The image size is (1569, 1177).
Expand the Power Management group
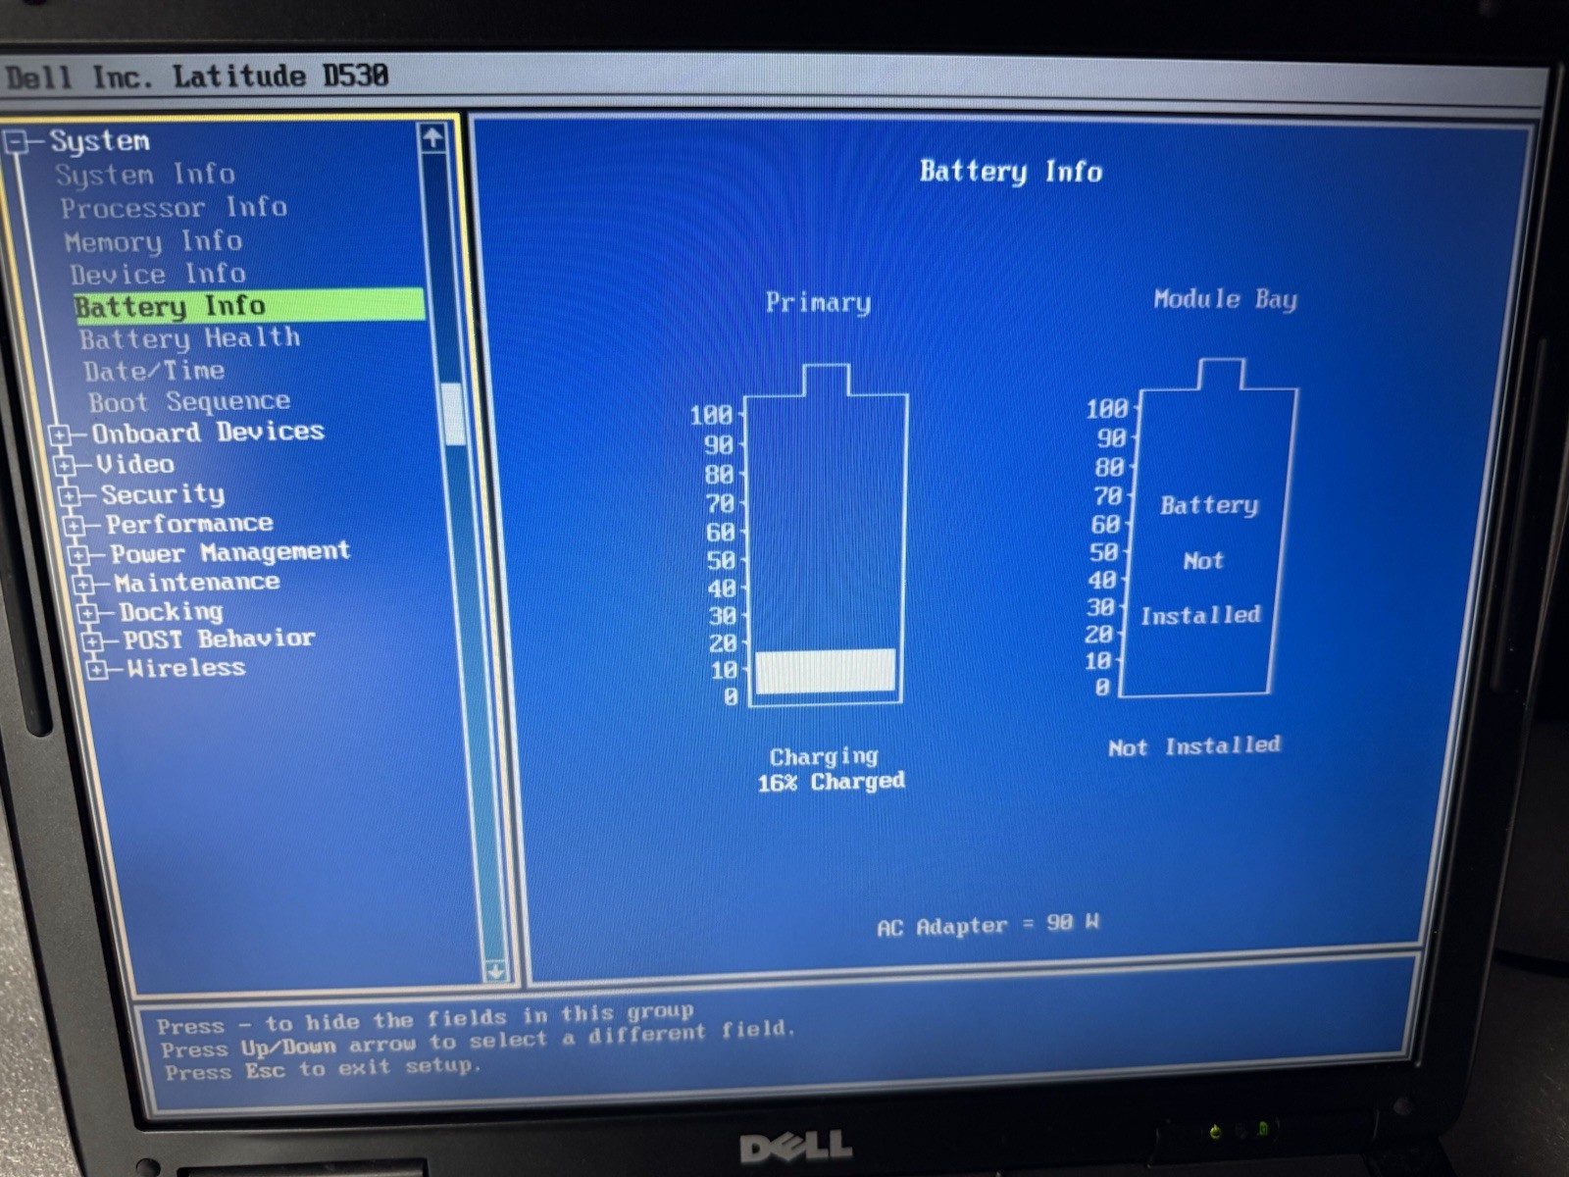pos(79,556)
